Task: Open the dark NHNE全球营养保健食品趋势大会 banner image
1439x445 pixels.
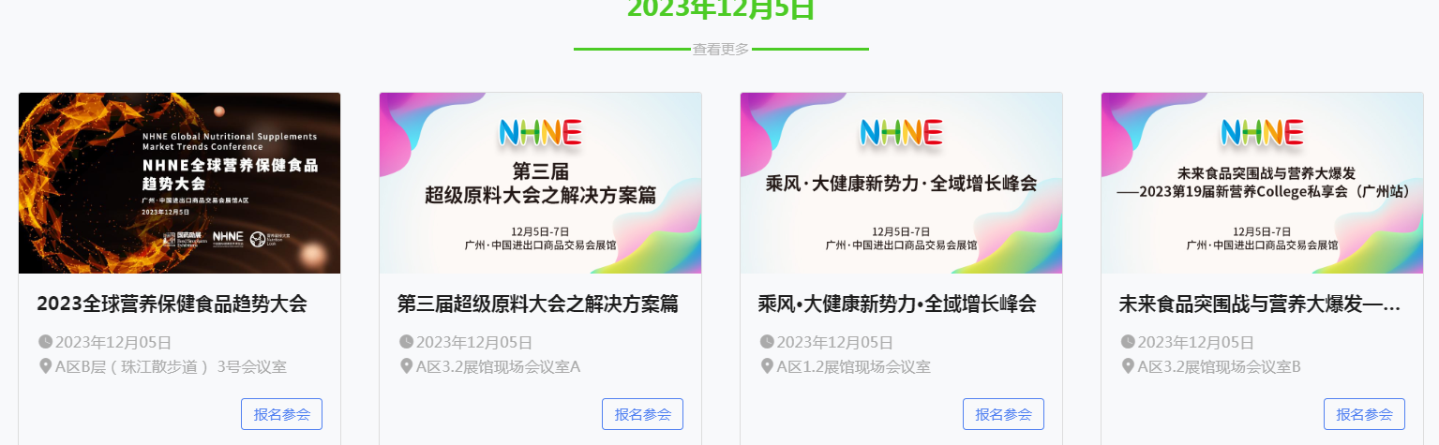Action: (179, 183)
